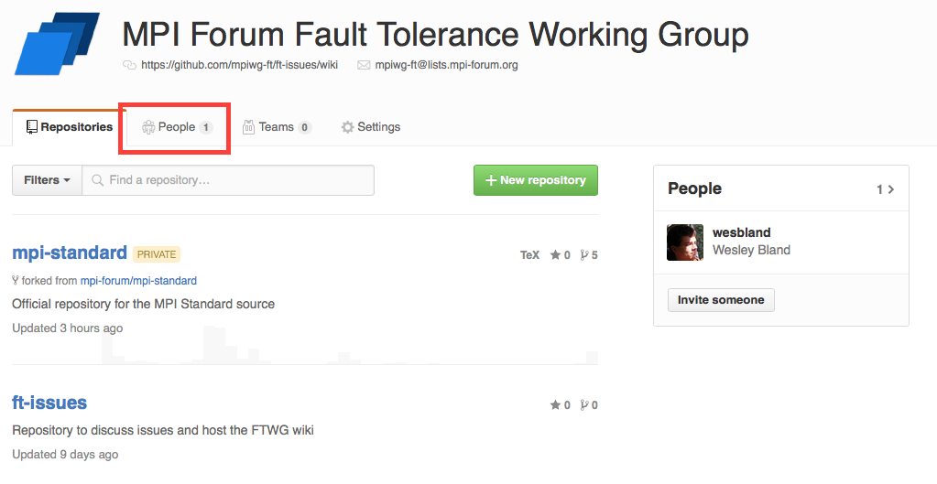The height and width of the screenshot is (484, 937).
Task: Click wesbland's avatar thumbnail
Action: pos(685,242)
